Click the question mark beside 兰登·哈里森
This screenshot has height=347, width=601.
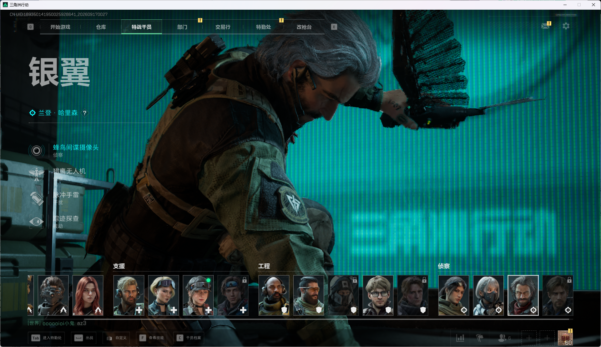pyautogui.click(x=84, y=113)
